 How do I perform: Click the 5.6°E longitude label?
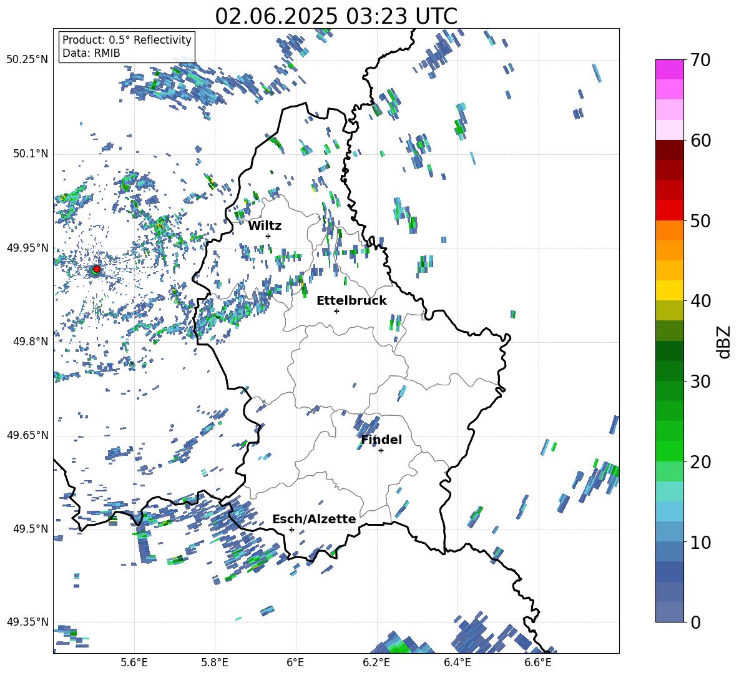134,663
